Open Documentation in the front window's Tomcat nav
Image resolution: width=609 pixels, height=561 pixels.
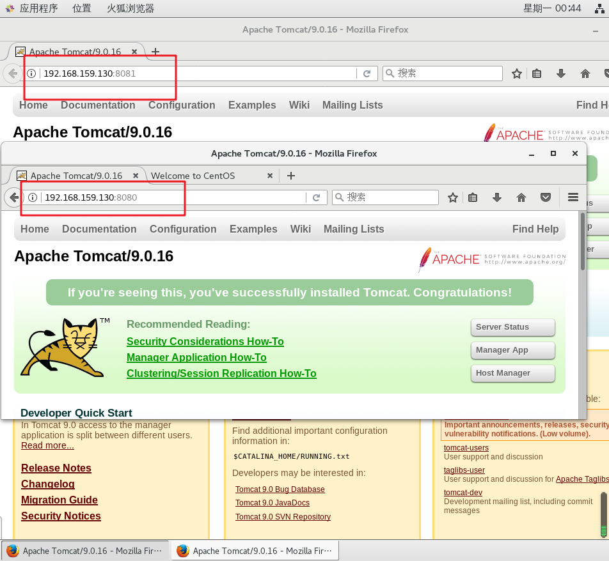coord(99,229)
